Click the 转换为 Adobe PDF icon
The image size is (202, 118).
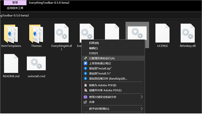(85, 85)
